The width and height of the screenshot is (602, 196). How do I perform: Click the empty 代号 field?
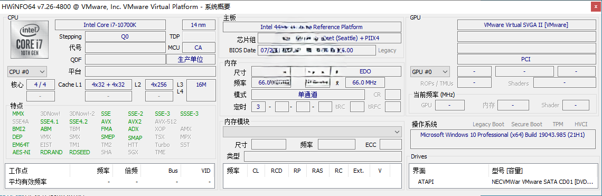pyautogui.click(x=125, y=48)
